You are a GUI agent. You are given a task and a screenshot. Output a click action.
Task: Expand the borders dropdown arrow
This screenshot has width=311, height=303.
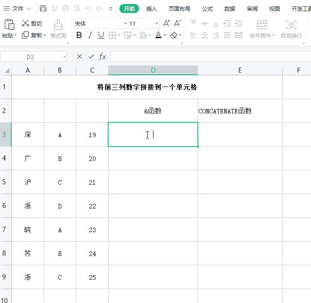coord(119,35)
